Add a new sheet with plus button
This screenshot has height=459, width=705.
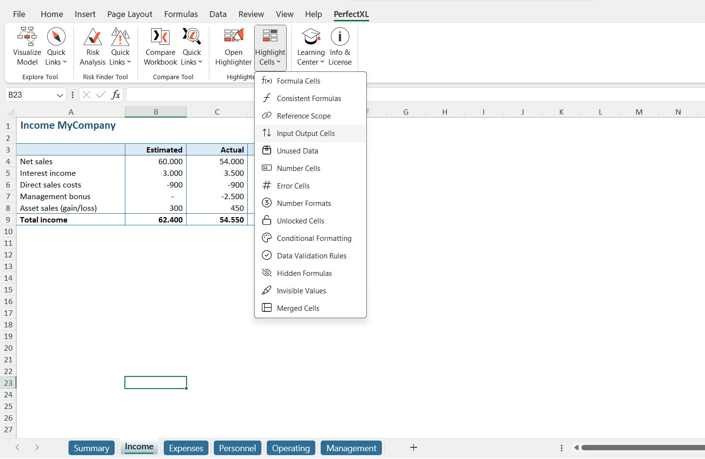[413, 447]
